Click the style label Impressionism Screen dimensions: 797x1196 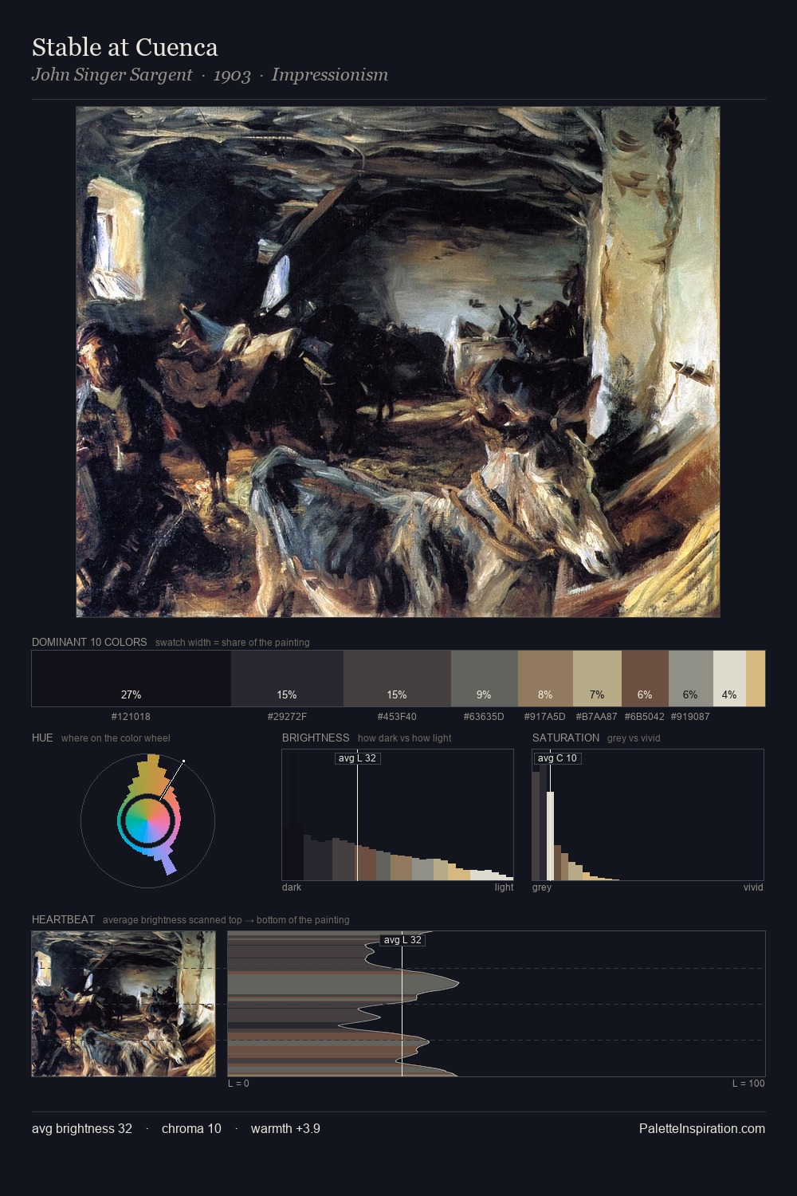click(x=330, y=75)
